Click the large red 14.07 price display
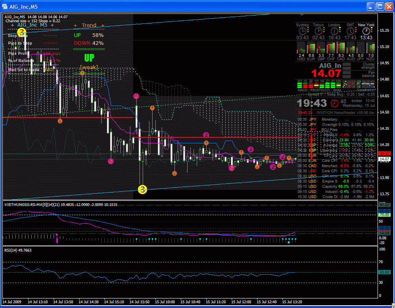The width and height of the screenshot is (395, 308). pos(326,73)
